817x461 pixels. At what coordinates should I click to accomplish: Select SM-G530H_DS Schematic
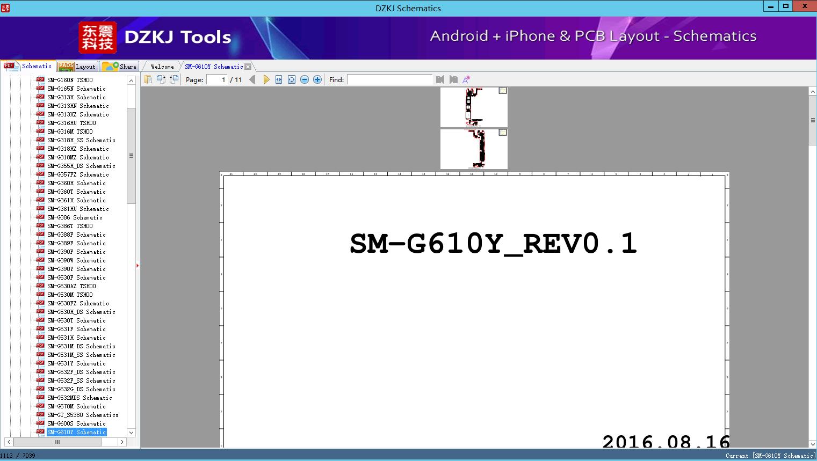pyautogui.click(x=81, y=312)
